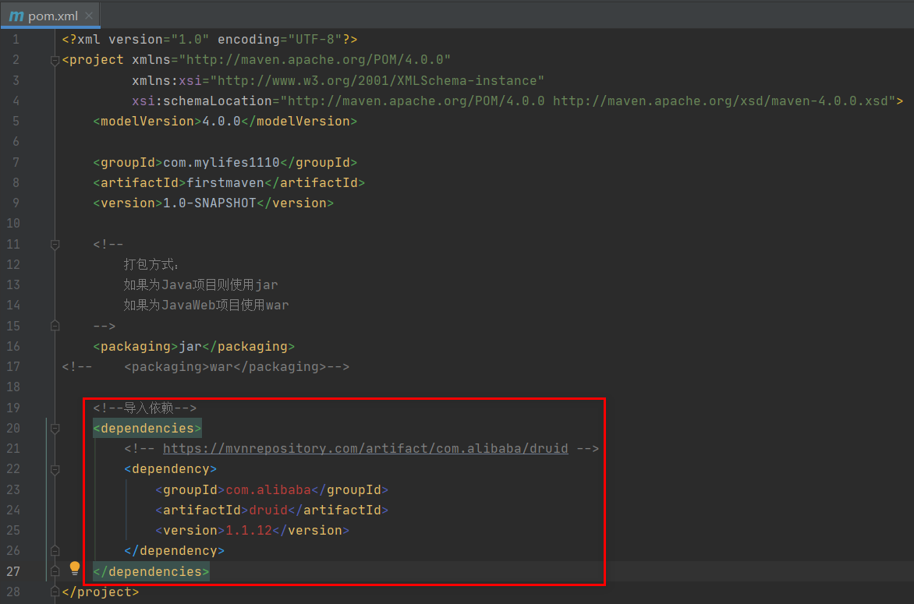Click modelVersion value 4.0.0
Viewport: 914px width, 604px height.
(x=221, y=121)
